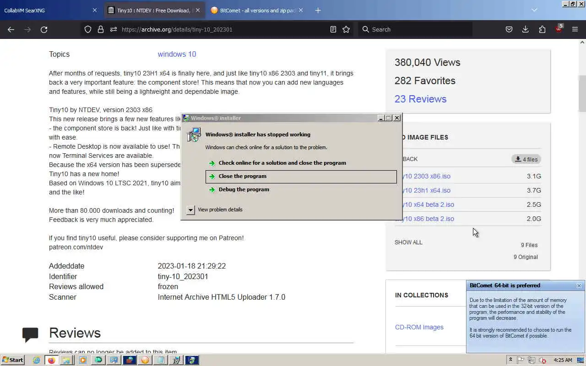Open the Windows Start menu
The width and height of the screenshot is (586, 366).
pos(12,360)
